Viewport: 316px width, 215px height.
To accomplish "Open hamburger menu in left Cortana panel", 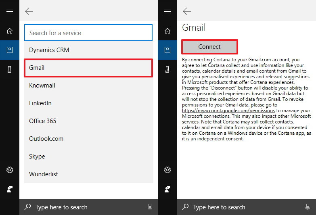I will pos(10,11).
